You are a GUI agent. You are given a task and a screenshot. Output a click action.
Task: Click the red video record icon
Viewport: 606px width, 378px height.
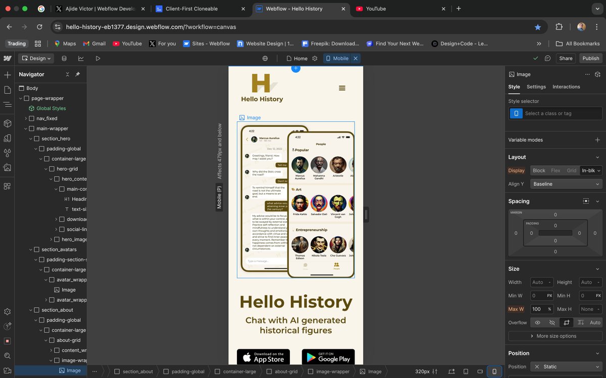pyautogui.click(x=8, y=341)
